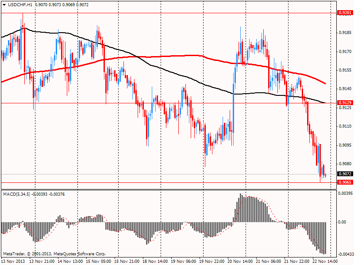354x265 pixels.
Task: Select the time axis label 19 Nov 06:00
Action: click(184, 261)
